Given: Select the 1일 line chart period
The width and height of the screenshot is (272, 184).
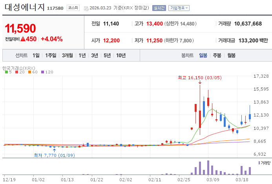Looking at the screenshot, I should click(x=36, y=55).
